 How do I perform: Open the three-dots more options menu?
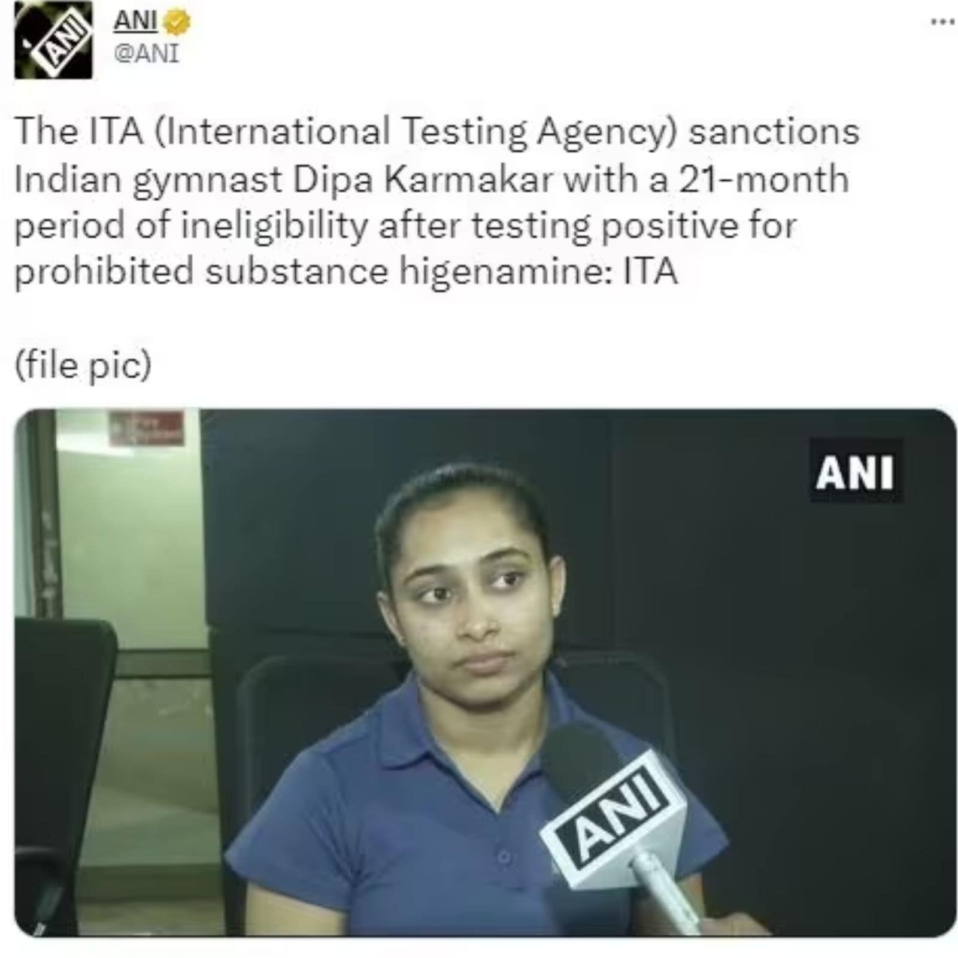942,22
